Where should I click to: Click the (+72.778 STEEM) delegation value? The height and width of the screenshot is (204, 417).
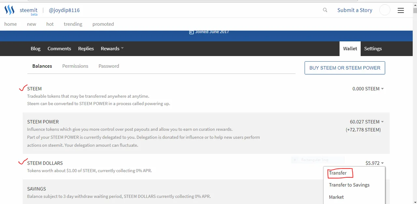click(x=363, y=130)
